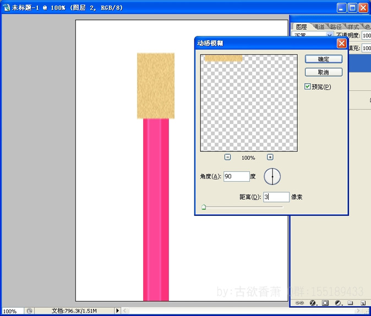371x316 pixels.
Task: Open the add layer style (fx) icon
Action: click(313, 303)
